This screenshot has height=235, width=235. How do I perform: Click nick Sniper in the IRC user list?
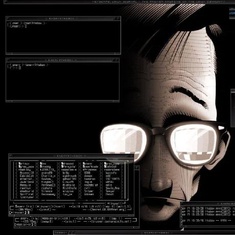(88, 191)
